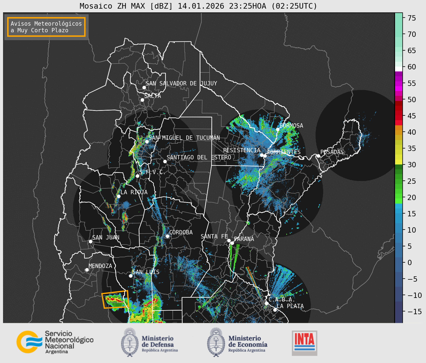Click the 0 tick label on the scale
426x363 pixels.
(x=410, y=263)
